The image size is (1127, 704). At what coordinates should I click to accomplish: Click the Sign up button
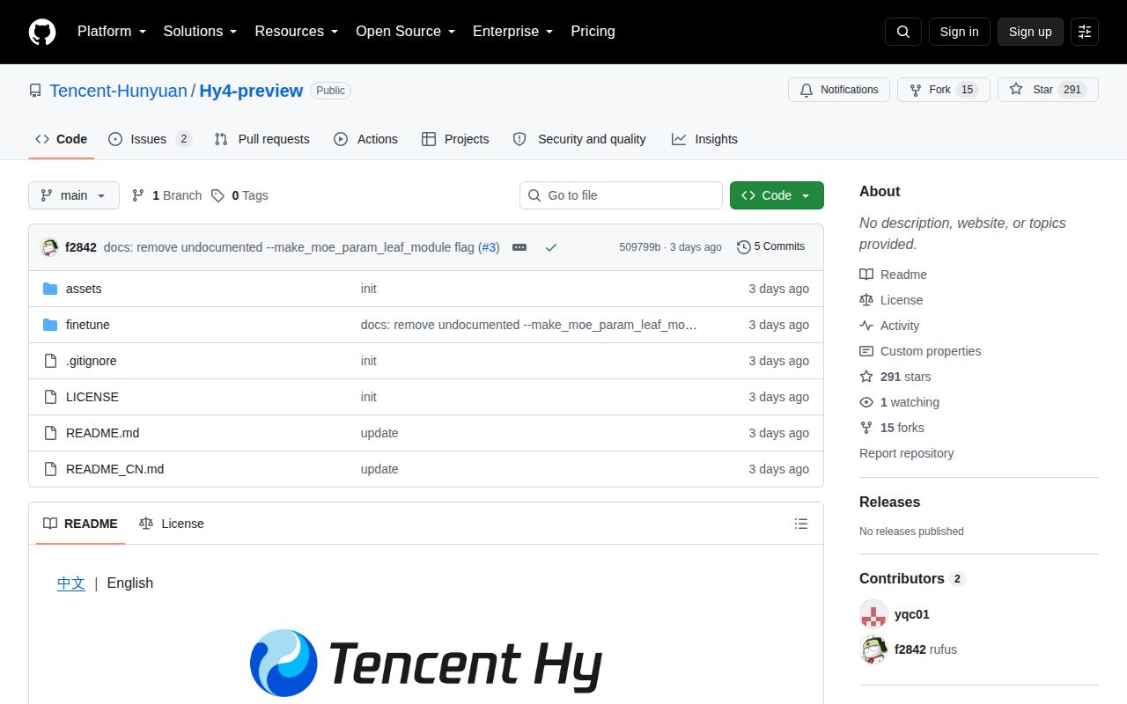1030,32
